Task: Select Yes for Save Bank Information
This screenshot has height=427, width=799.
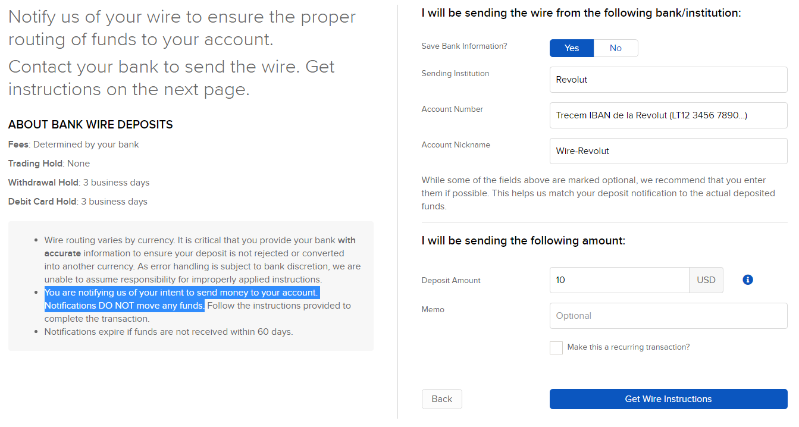Action: pos(572,48)
